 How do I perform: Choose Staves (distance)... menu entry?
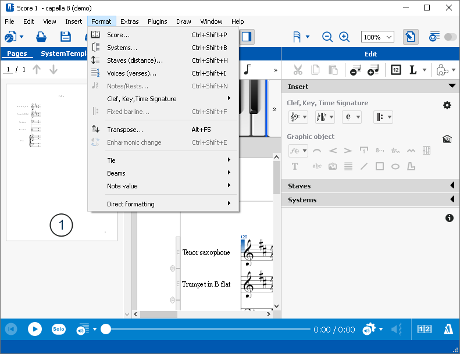tap(163, 60)
